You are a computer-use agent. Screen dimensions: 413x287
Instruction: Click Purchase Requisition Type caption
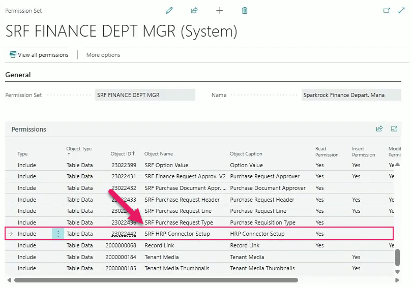(x=263, y=222)
